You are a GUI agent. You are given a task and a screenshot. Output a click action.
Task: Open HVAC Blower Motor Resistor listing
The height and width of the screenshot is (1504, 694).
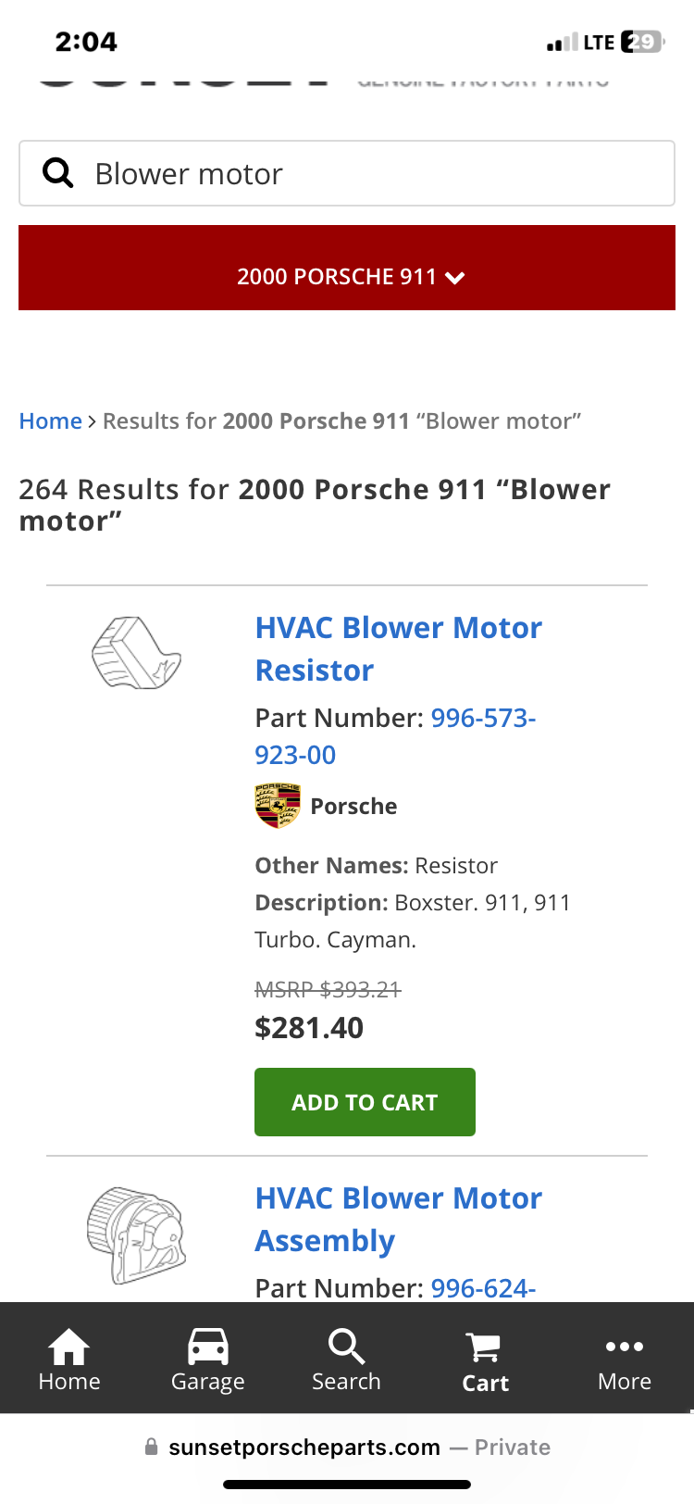pyautogui.click(x=399, y=648)
